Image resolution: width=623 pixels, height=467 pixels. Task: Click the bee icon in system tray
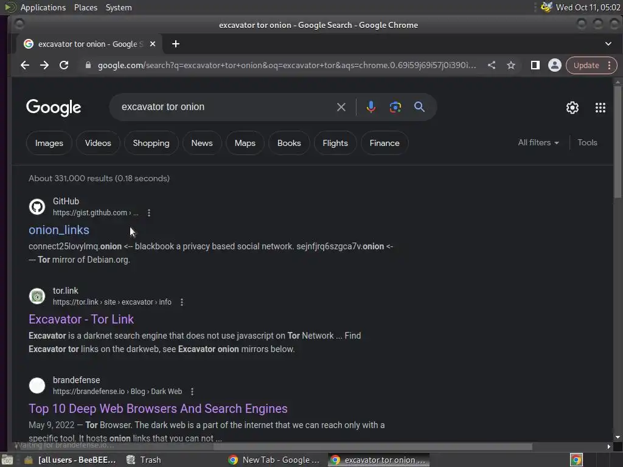pyautogui.click(x=547, y=7)
